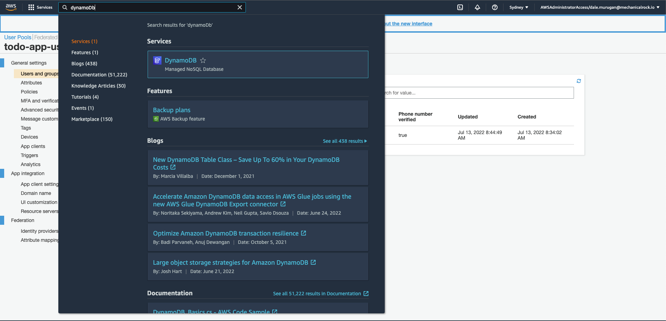Click the search box containing dynamoDb
The width and height of the screenshot is (666, 321).
click(152, 7)
